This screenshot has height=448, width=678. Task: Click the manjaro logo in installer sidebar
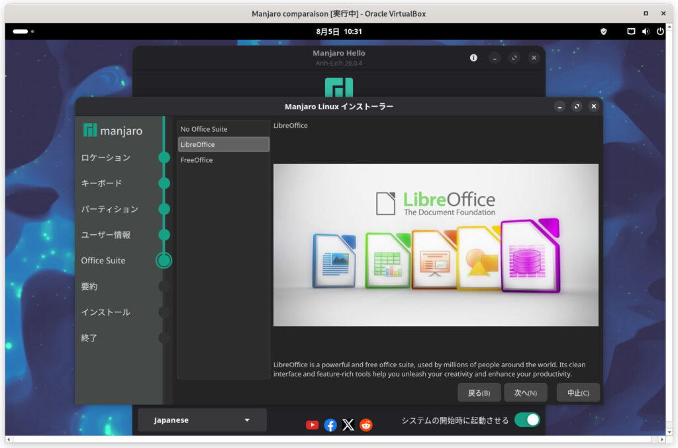(x=113, y=130)
